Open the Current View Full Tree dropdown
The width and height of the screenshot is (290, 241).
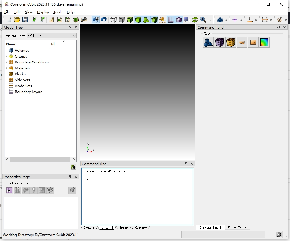coord(52,36)
